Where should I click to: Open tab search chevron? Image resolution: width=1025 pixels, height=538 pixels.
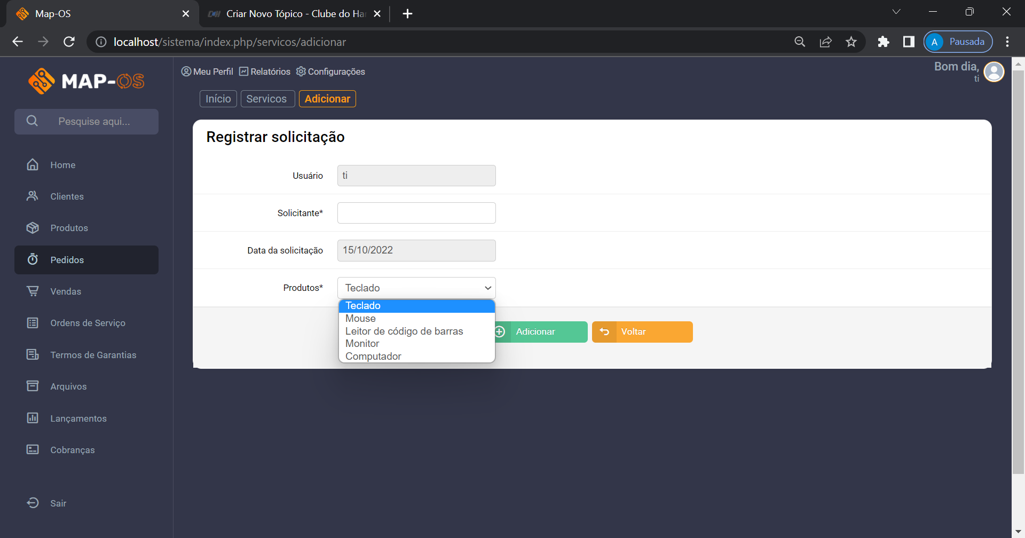[x=896, y=12]
